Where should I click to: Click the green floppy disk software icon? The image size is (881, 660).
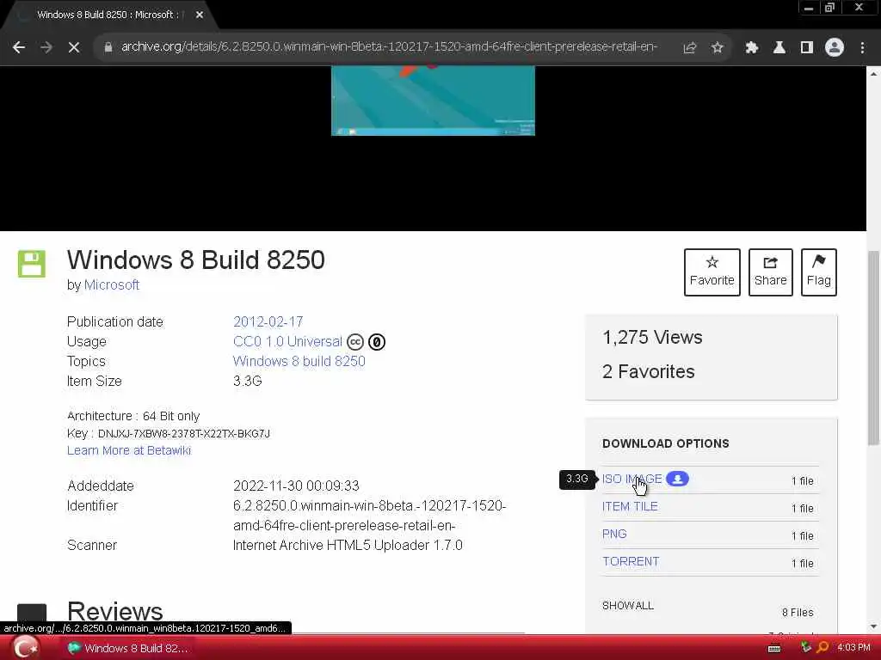(x=32, y=264)
